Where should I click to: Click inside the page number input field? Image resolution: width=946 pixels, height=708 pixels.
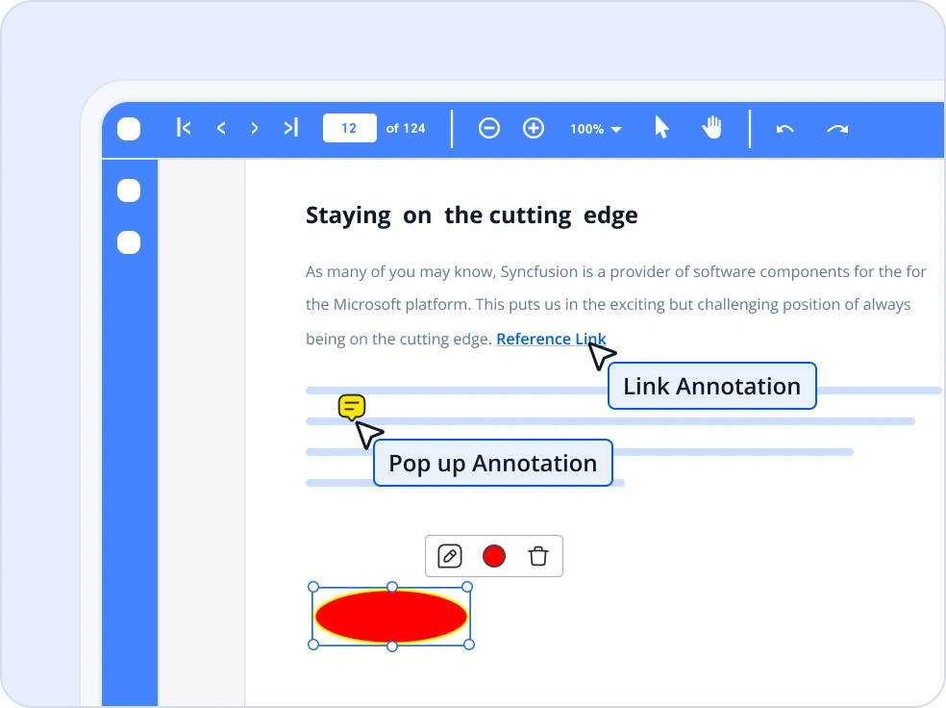349,128
